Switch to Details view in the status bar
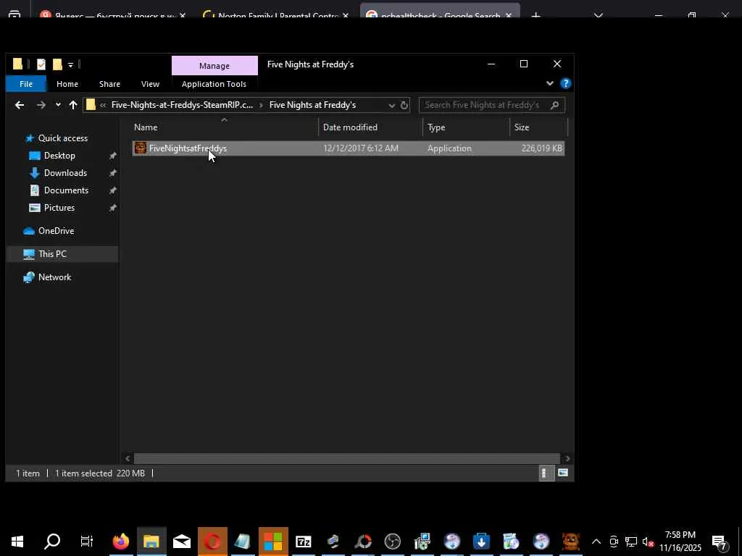Image resolution: width=742 pixels, height=556 pixels. click(546, 473)
